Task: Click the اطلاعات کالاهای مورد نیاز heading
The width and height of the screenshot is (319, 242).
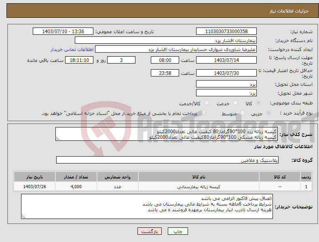Action: click(283, 146)
